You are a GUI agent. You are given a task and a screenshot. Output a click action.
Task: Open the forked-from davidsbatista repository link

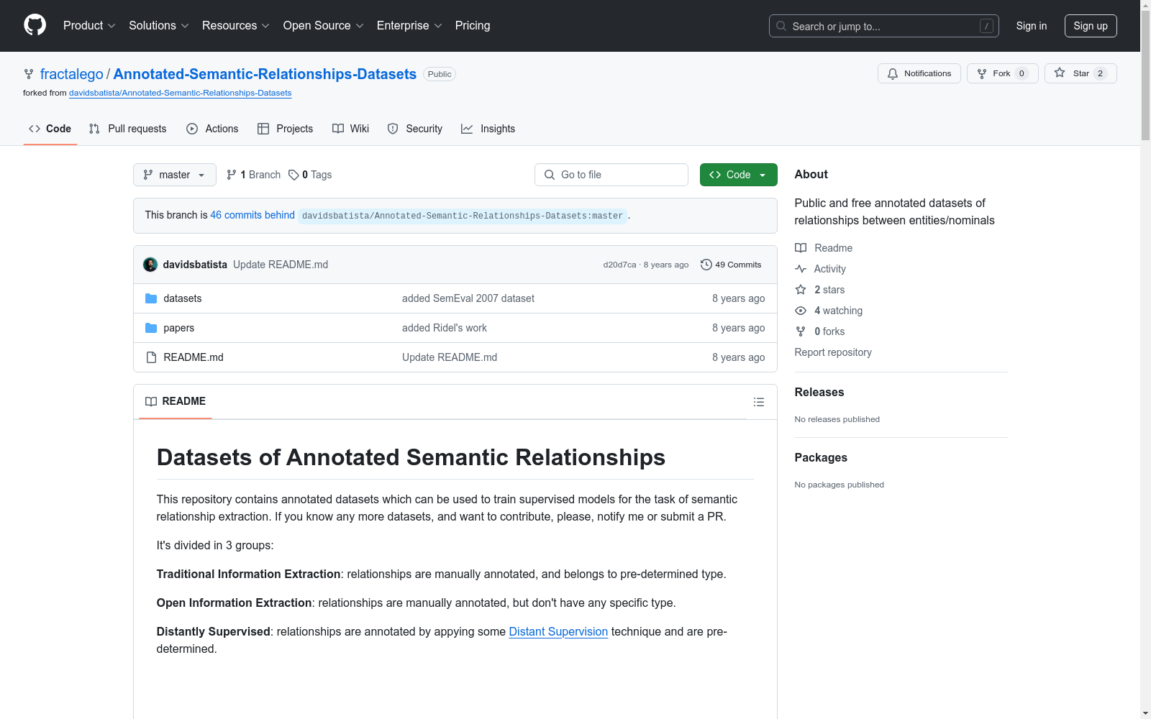(x=181, y=93)
